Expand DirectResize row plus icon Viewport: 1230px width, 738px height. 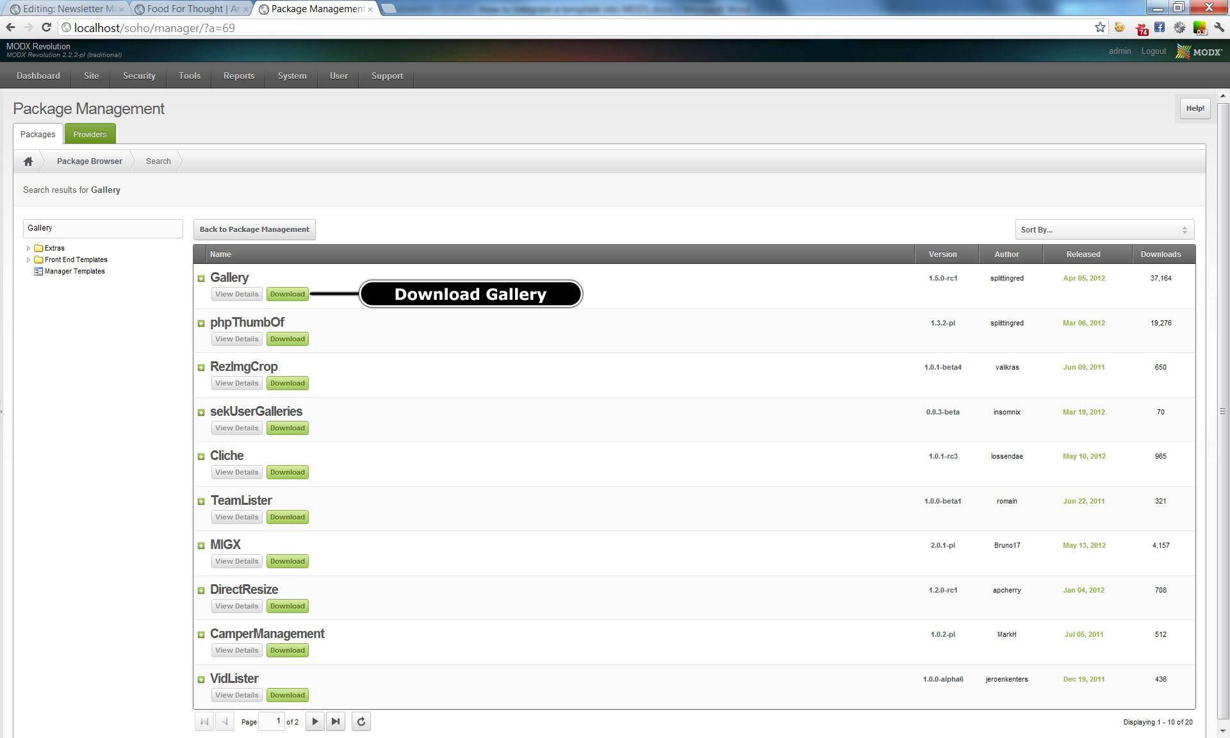click(x=201, y=591)
